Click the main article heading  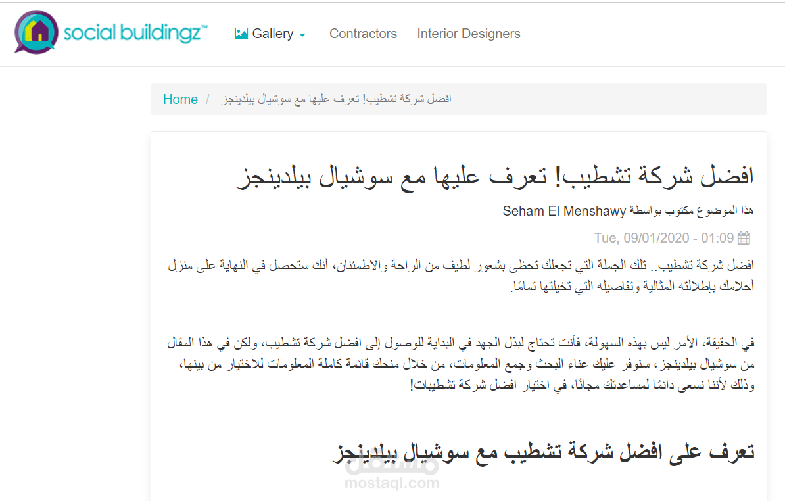click(495, 177)
